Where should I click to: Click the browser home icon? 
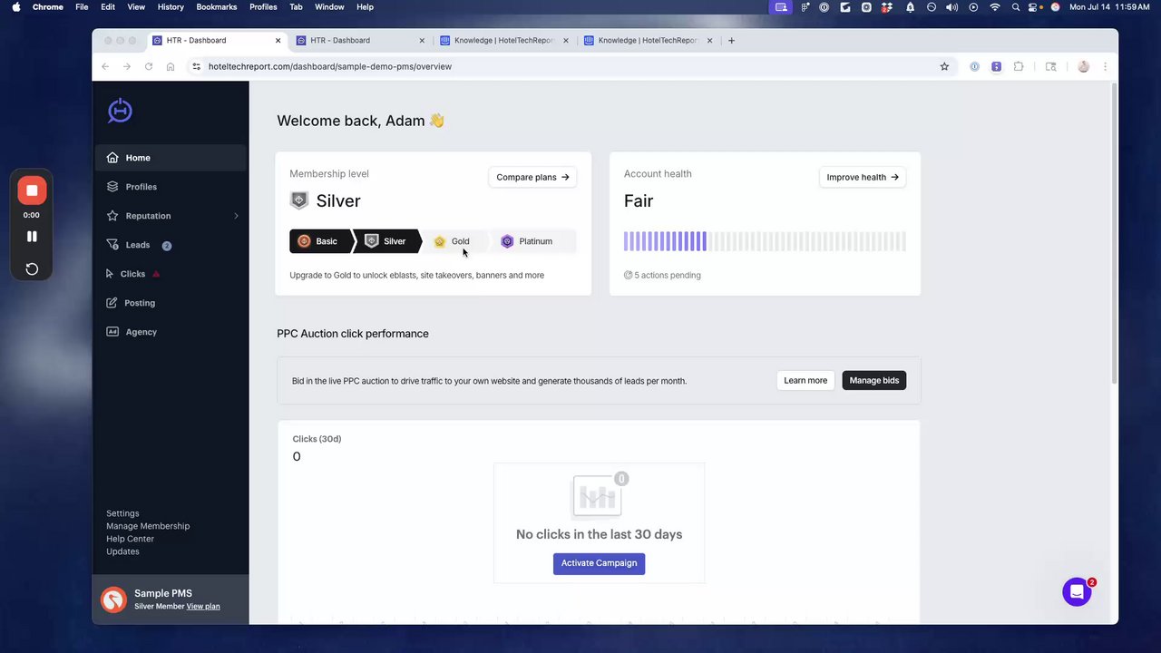pyautogui.click(x=171, y=66)
